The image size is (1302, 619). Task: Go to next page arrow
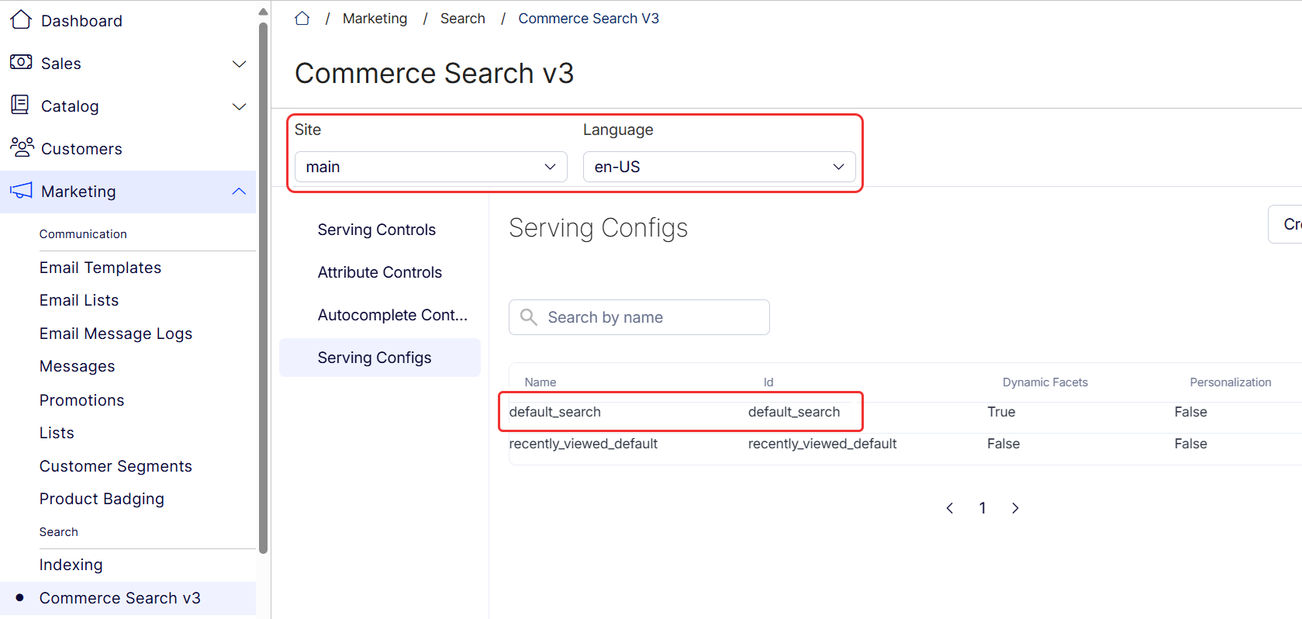pos(1015,508)
